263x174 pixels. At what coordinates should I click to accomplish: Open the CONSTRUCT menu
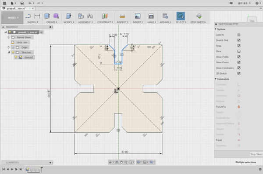(105, 22)
